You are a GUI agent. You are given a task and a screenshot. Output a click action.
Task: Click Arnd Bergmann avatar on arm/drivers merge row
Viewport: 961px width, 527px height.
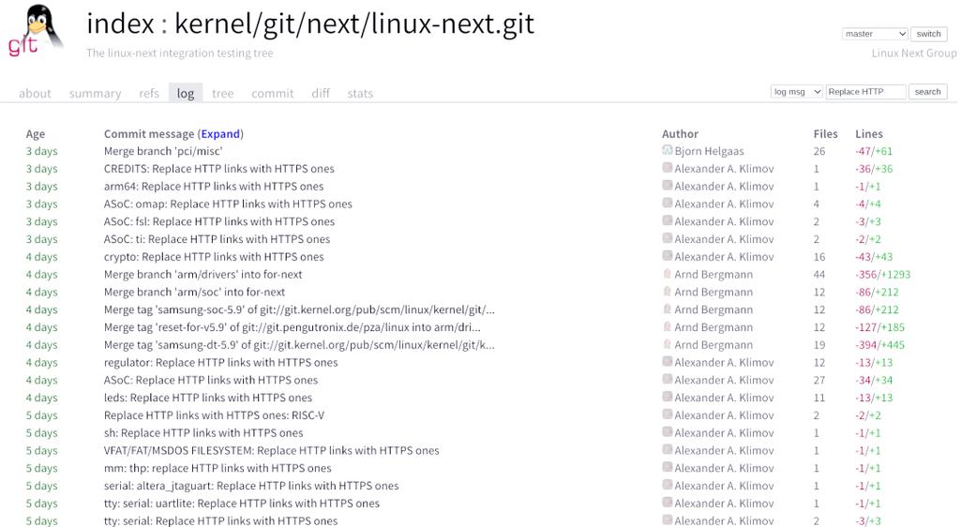click(668, 274)
